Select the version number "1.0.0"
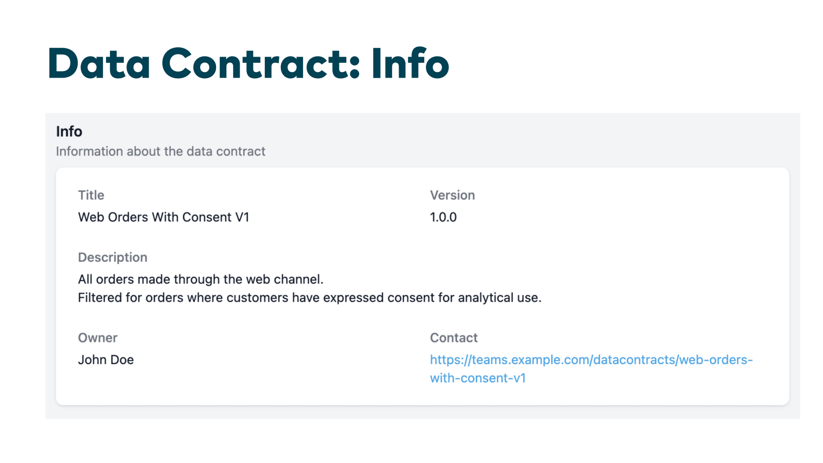The width and height of the screenshot is (823, 463). coord(443,217)
